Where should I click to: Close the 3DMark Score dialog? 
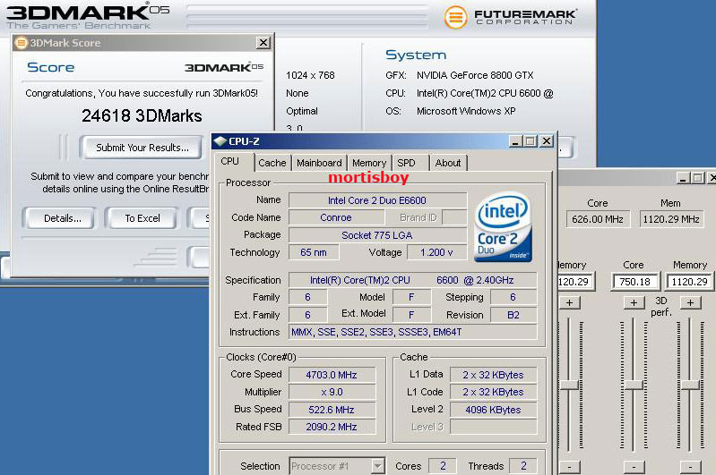263,43
